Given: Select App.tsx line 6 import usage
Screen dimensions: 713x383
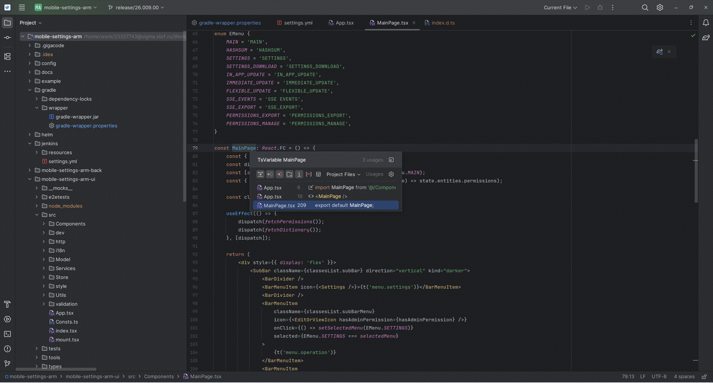Looking at the screenshot, I should pos(326,187).
